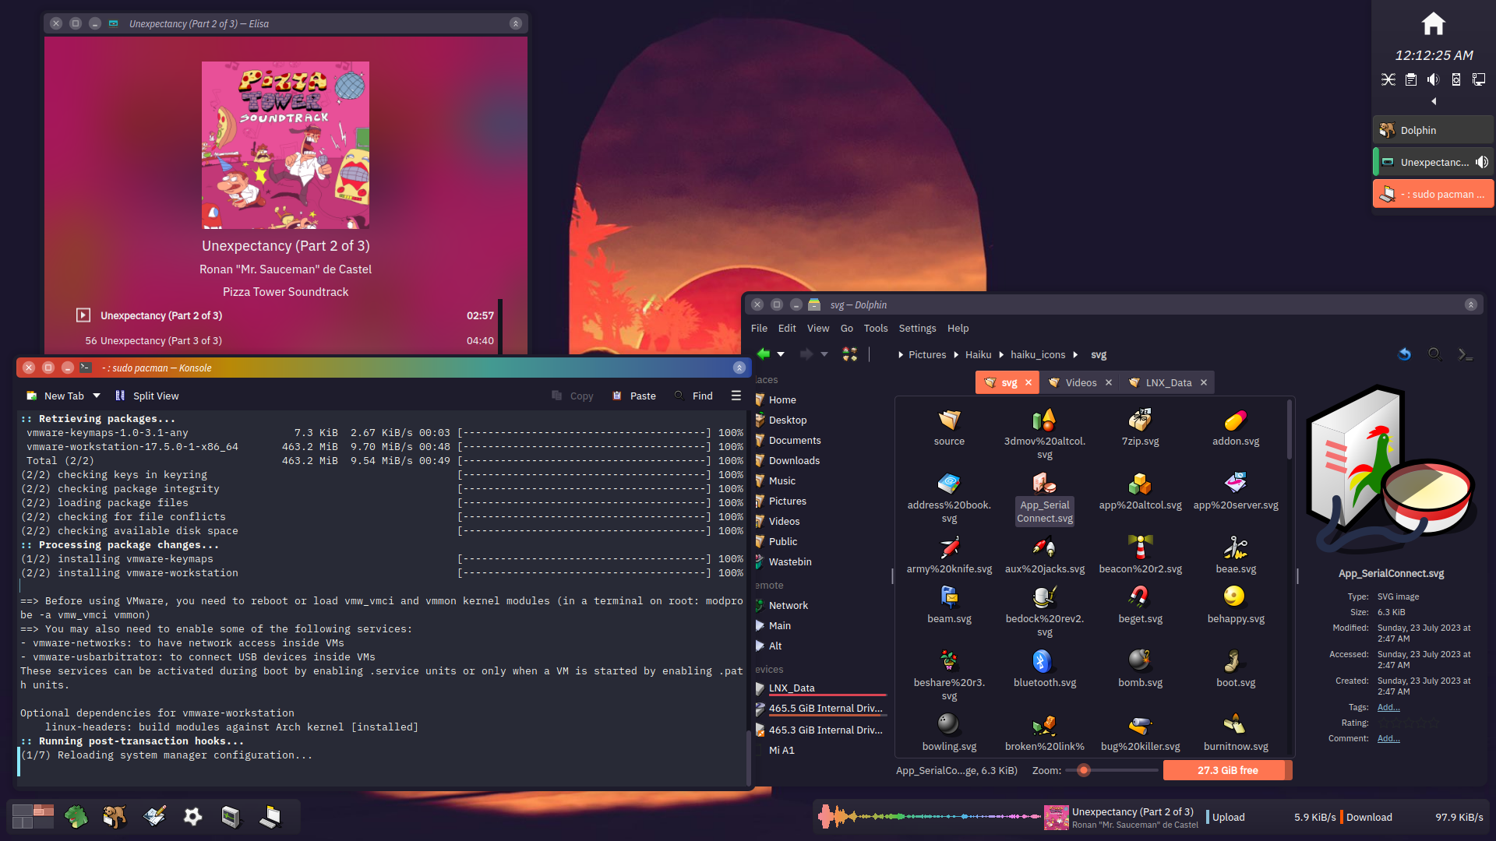Image resolution: width=1496 pixels, height=841 pixels.
Task: Open the source folder in Dolphin
Action: pos(949,426)
